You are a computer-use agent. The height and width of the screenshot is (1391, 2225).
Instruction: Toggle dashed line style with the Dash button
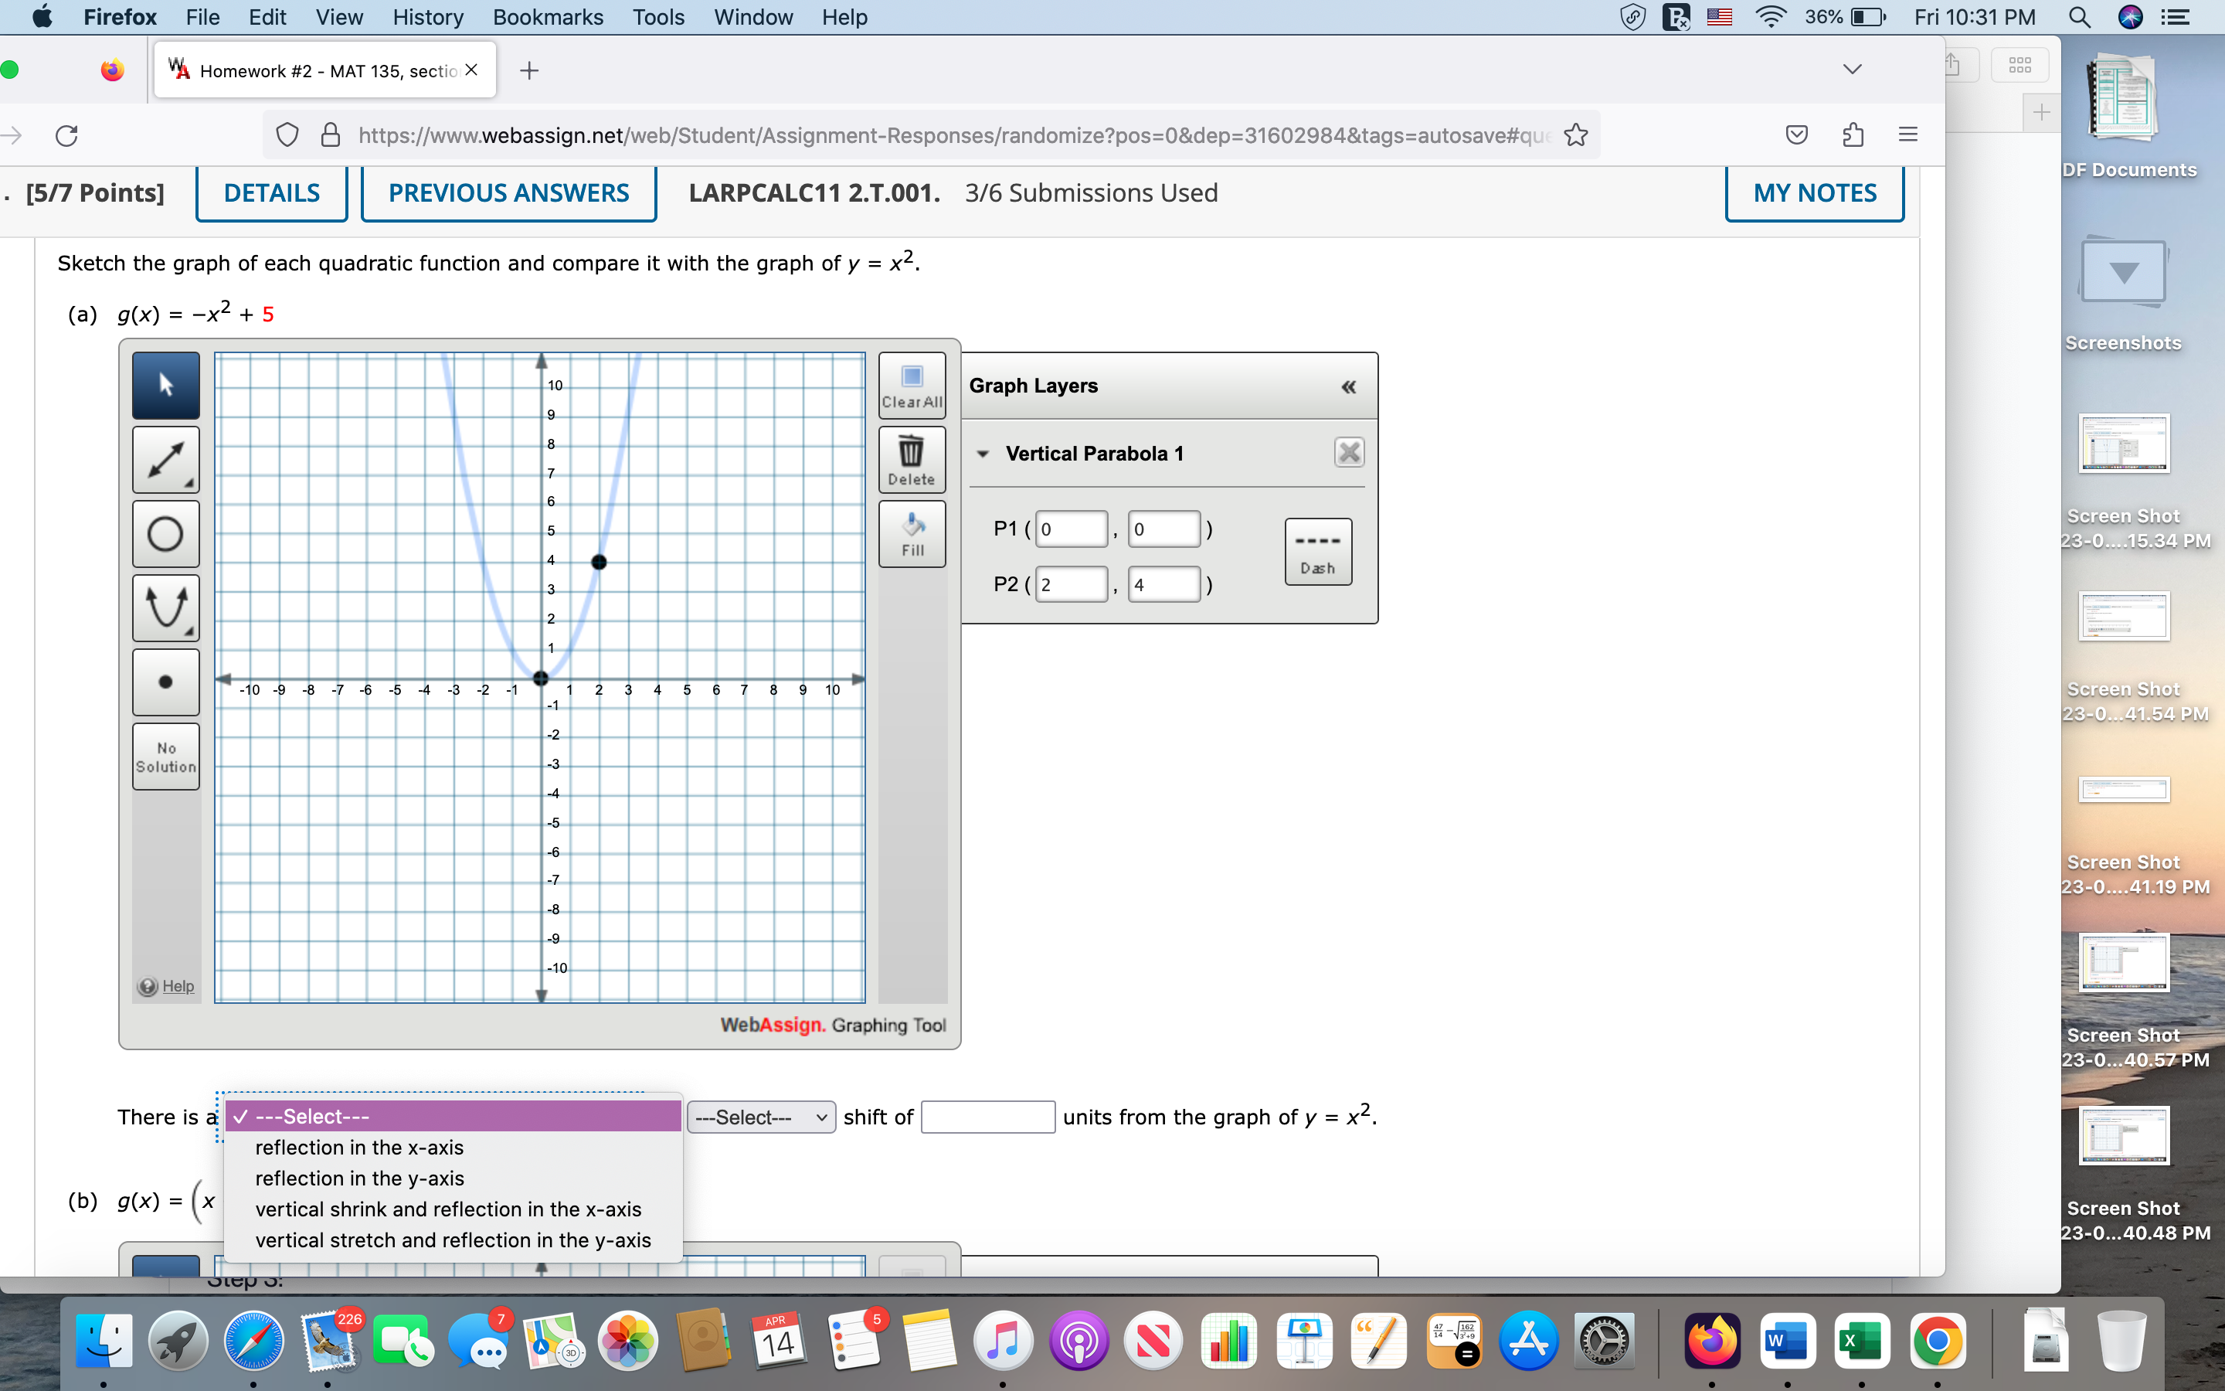click(1316, 551)
